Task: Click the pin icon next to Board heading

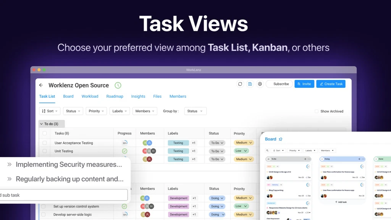Action: point(280,139)
